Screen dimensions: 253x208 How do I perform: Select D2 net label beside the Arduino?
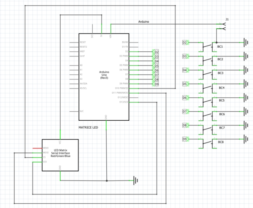[x=156, y=51]
